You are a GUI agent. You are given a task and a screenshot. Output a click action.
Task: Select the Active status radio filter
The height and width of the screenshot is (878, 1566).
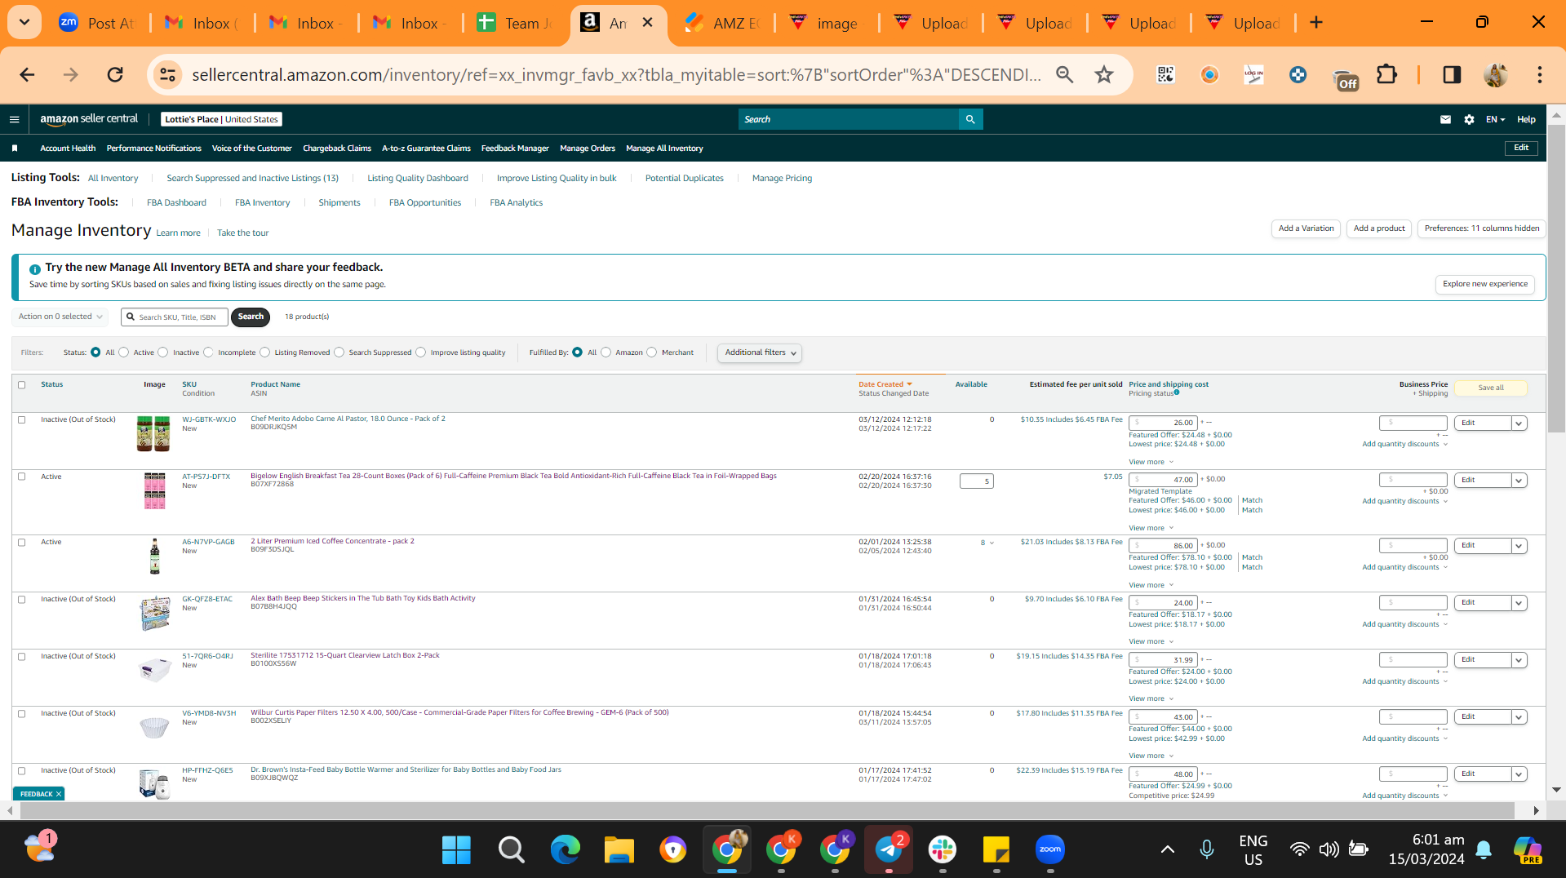tap(124, 353)
